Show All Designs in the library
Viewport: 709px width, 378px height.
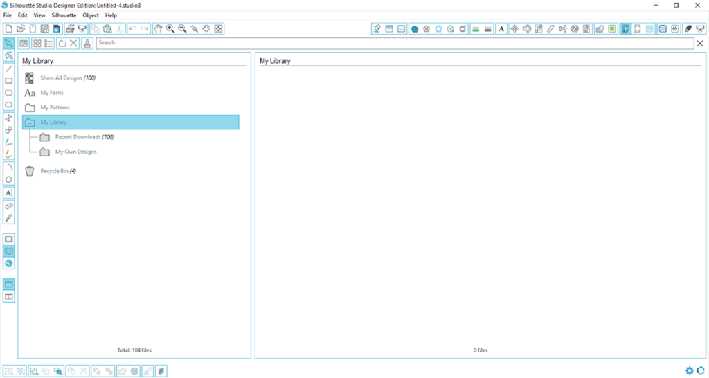point(68,78)
